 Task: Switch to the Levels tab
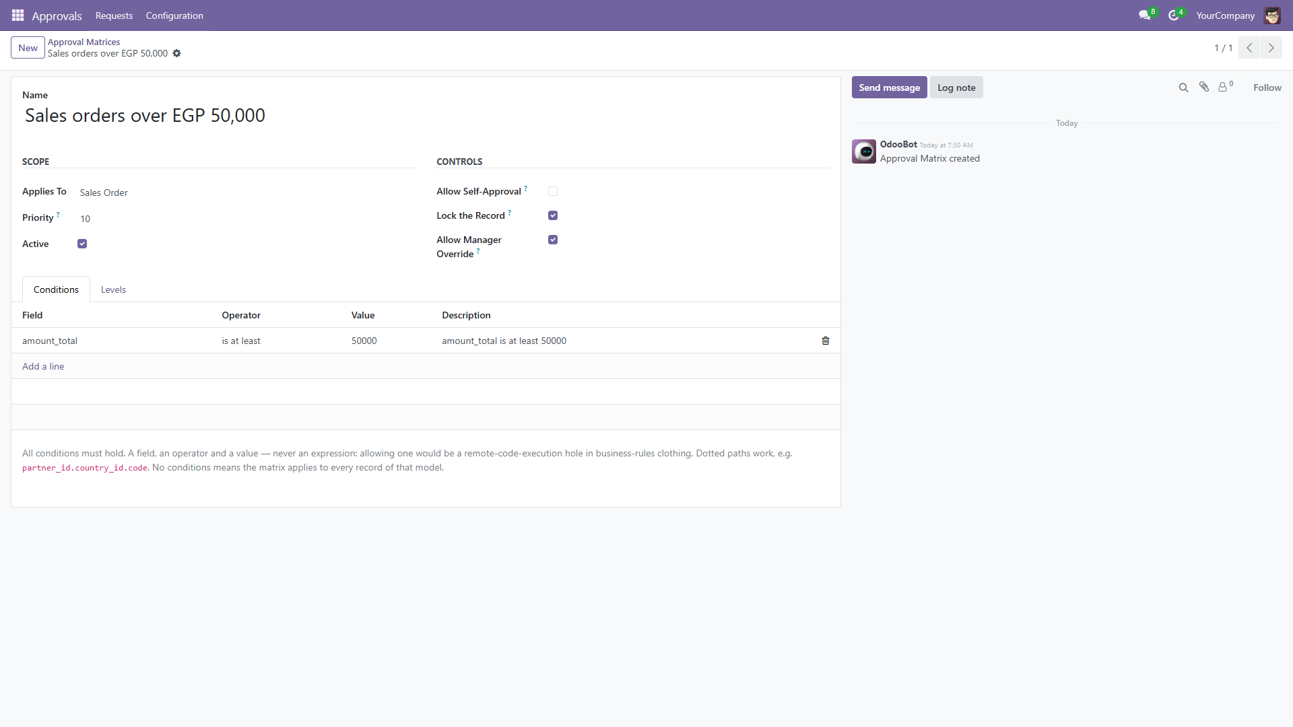113,289
